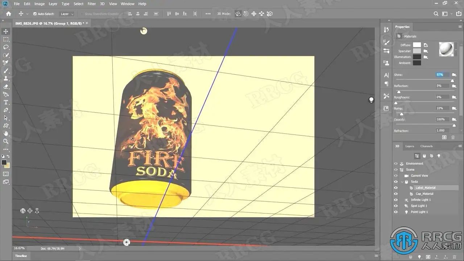Screen dimensions: 464x261
Task: Open Specular texture folder menu
Action: [426, 51]
